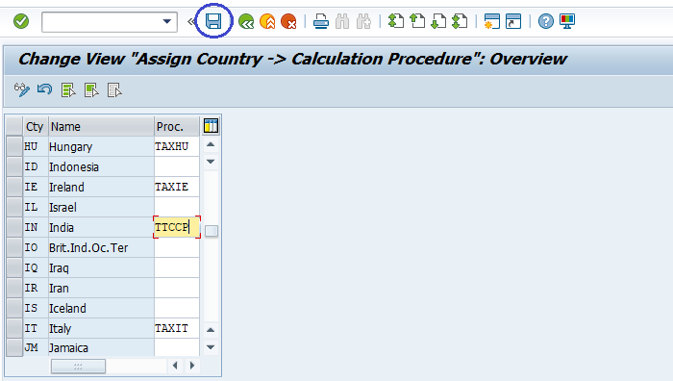Screen dimensions: 673x381
Task: Click the country name Iceland
Action: tap(67, 309)
